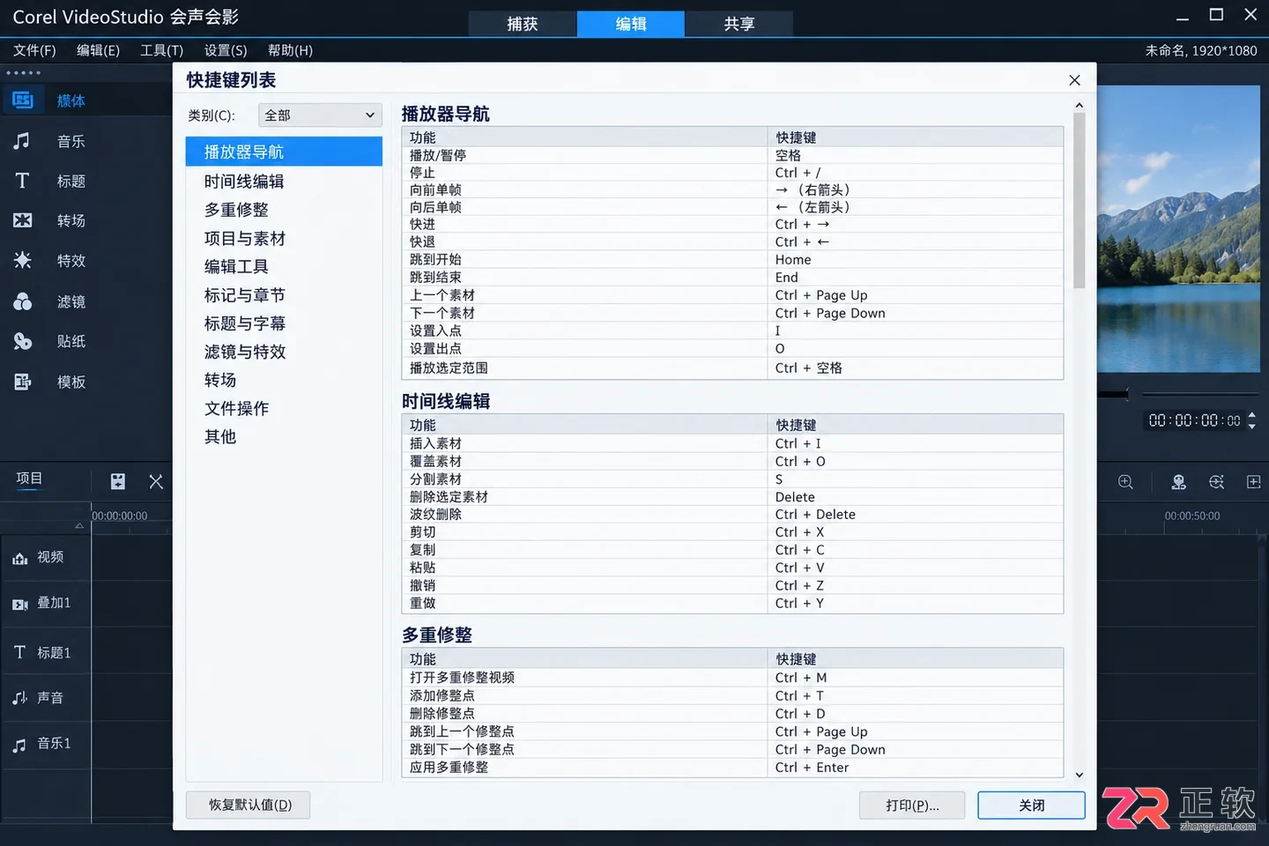
Task: Close the 快捷键列表 dialog with X
Action: point(1074,80)
